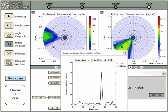
Task: Open left plot menu icon
Action: tap(33, 13)
